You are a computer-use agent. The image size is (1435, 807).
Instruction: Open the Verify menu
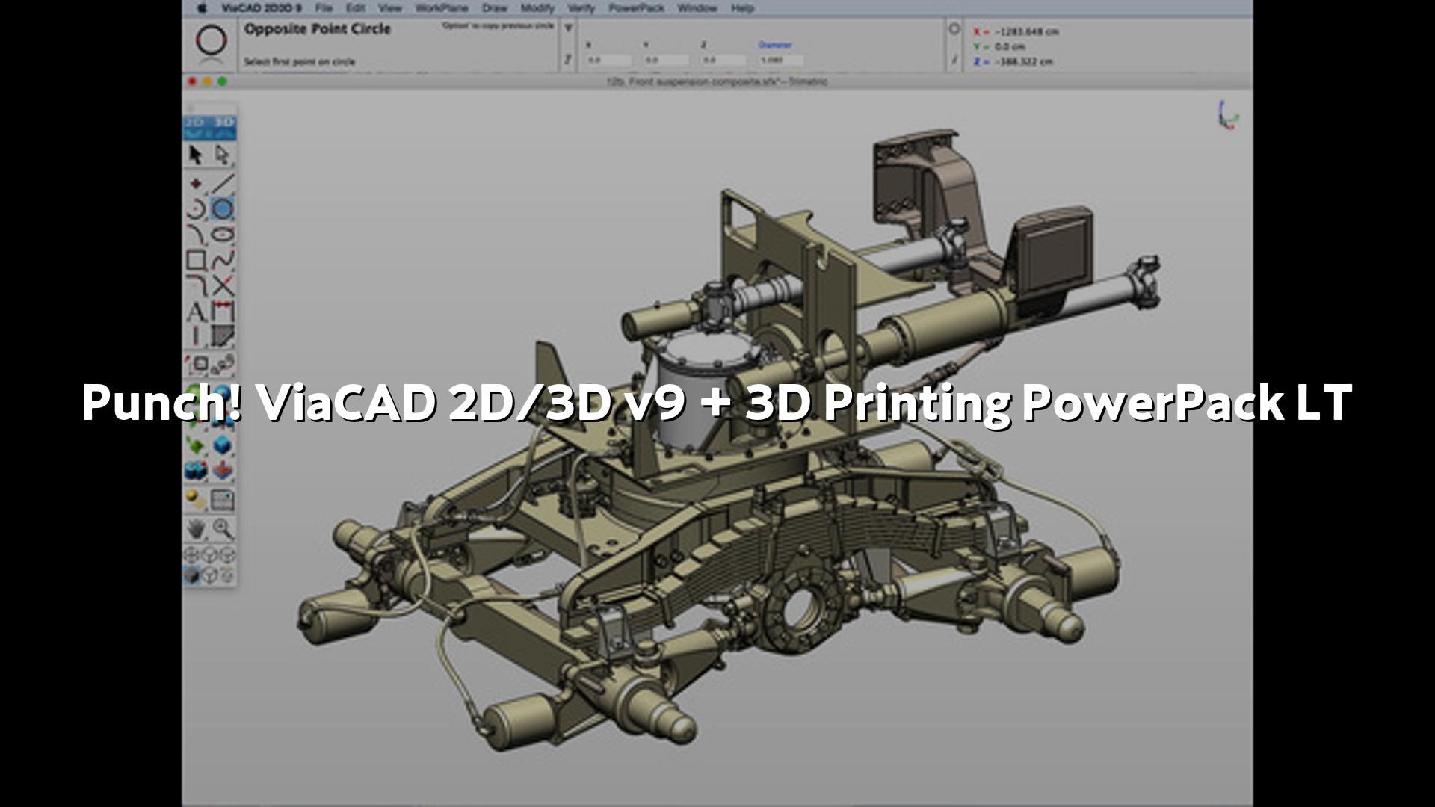tap(581, 8)
